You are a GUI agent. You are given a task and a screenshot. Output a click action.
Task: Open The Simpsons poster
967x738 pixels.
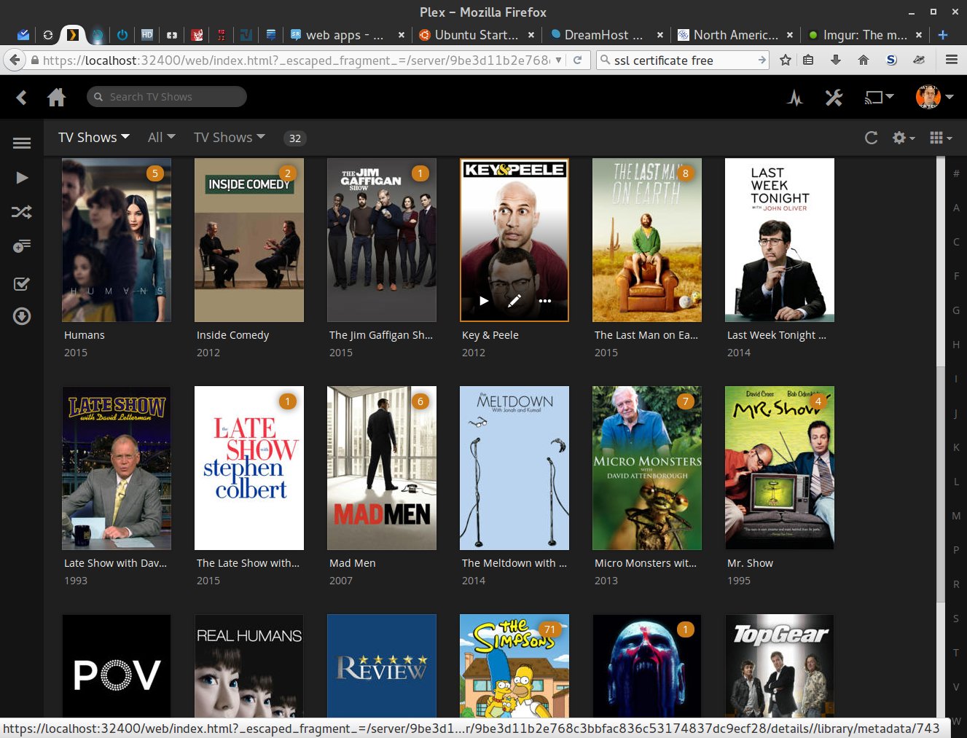click(514, 666)
